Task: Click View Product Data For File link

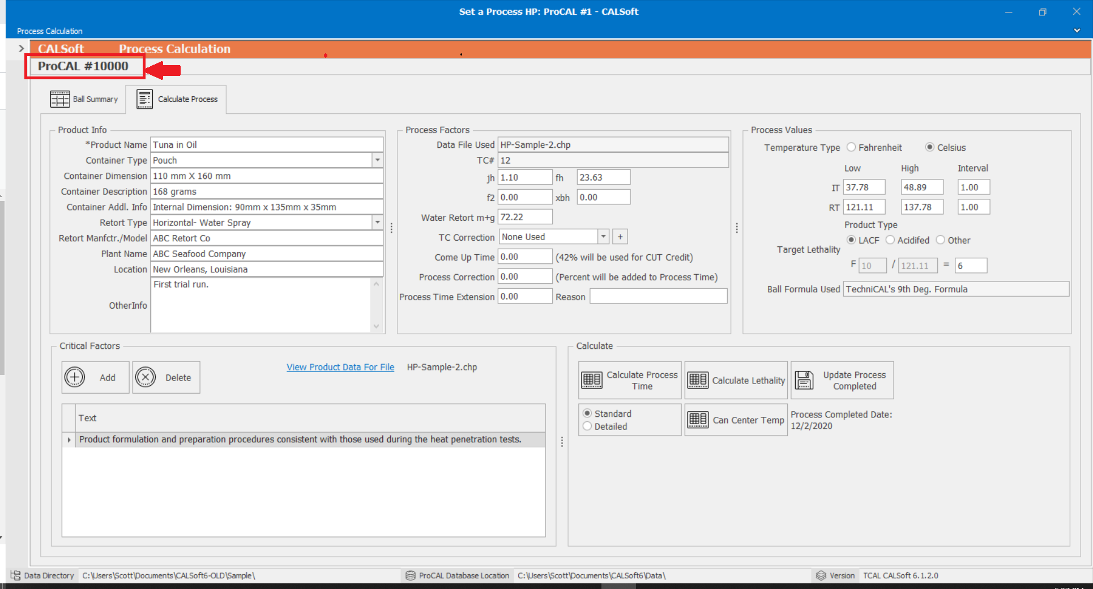Action: [x=340, y=367]
